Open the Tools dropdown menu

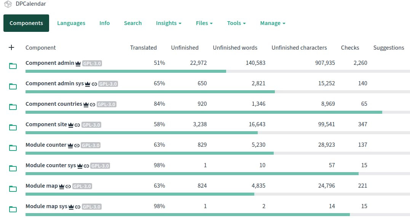pyautogui.click(x=236, y=23)
